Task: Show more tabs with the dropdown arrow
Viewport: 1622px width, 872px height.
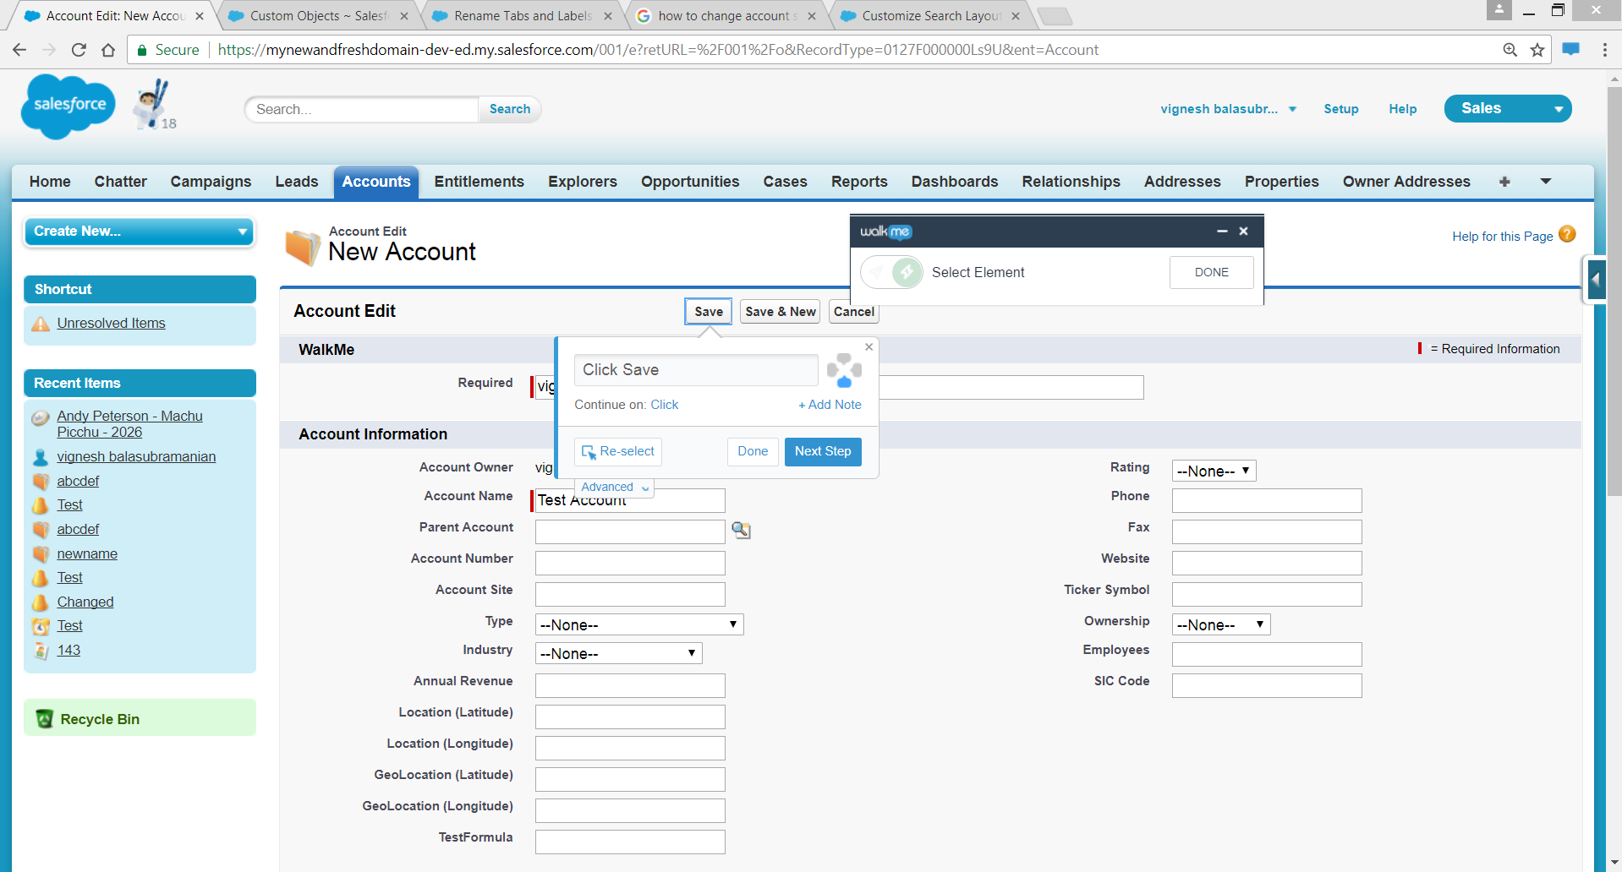Action: pyautogui.click(x=1545, y=182)
